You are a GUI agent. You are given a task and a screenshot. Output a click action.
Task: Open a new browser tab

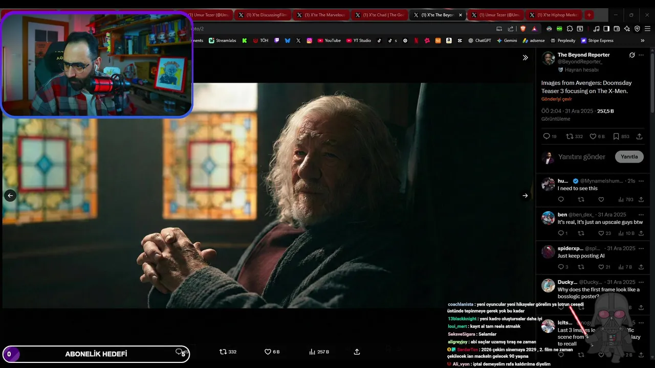(589, 15)
